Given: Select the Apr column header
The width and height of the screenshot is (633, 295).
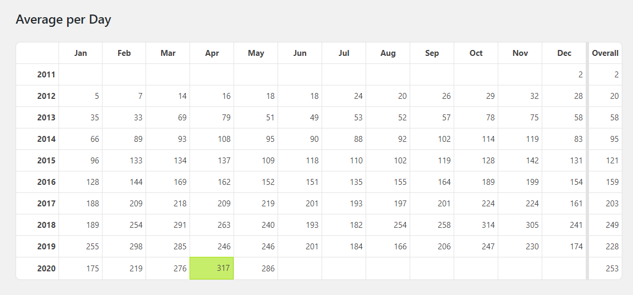Looking at the screenshot, I should pyautogui.click(x=212, y=53).
